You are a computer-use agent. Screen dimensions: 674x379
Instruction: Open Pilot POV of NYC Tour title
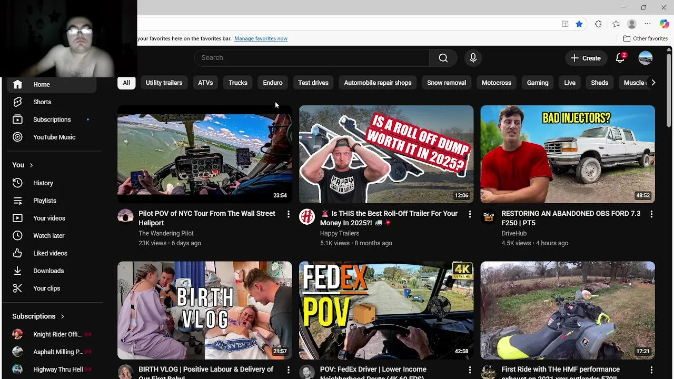(x=207, y=218)
